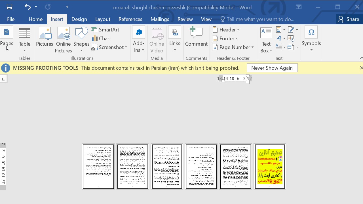
Task: Click the tab stop selector beside the ruler
Action: (3, 79)
